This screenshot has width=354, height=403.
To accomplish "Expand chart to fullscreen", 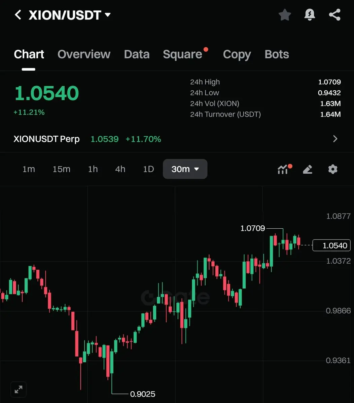I will [19, 390].
